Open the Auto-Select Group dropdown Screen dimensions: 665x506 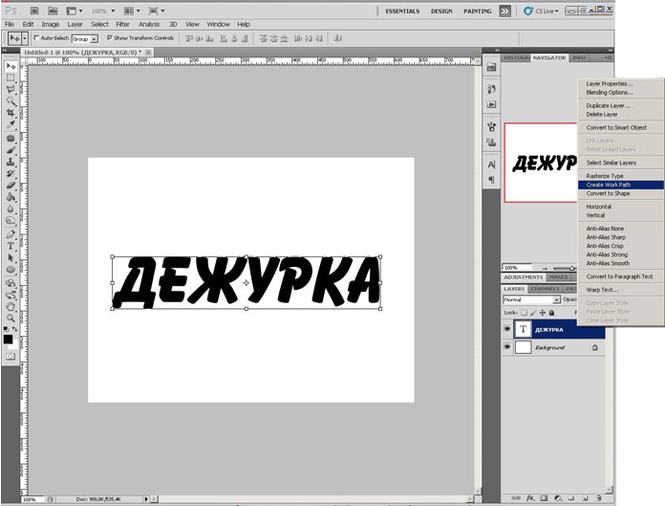click(x=83, y=38)
